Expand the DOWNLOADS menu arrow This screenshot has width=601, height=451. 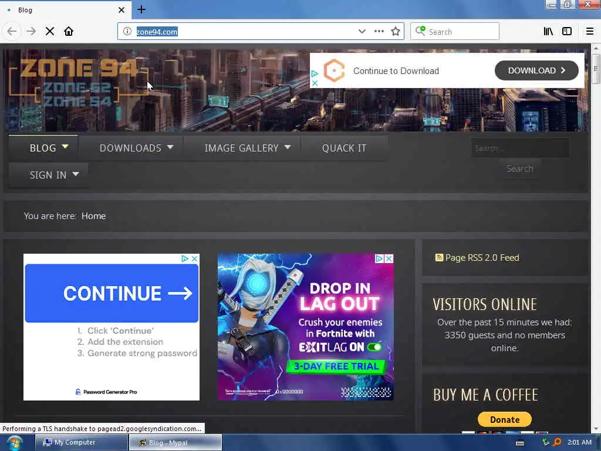170,147
